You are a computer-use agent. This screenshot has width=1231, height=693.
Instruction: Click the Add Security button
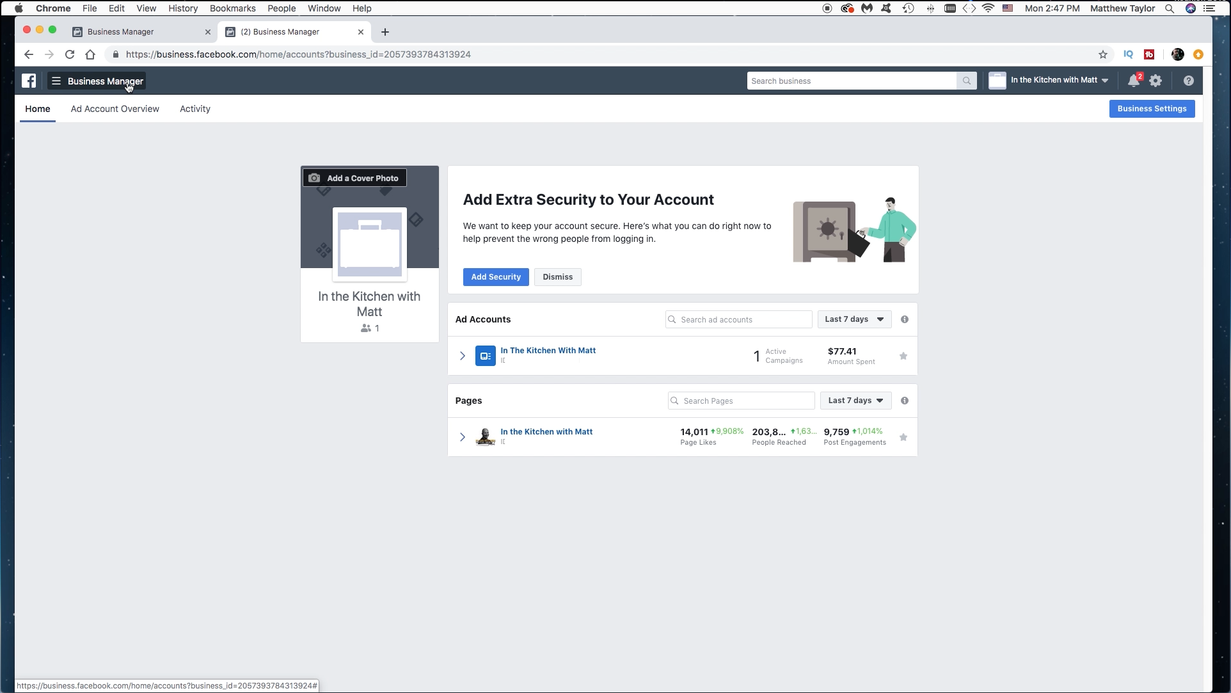[496, 277]
